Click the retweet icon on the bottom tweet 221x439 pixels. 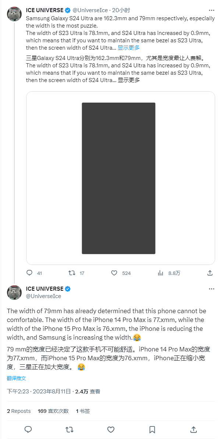(x=69, y=429)
